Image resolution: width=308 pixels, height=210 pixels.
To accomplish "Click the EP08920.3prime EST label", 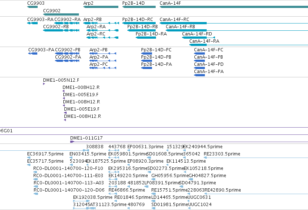I will [145, 161].
